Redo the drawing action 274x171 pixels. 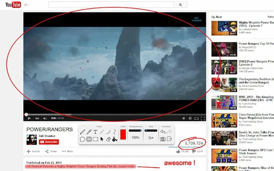[169, 132]
